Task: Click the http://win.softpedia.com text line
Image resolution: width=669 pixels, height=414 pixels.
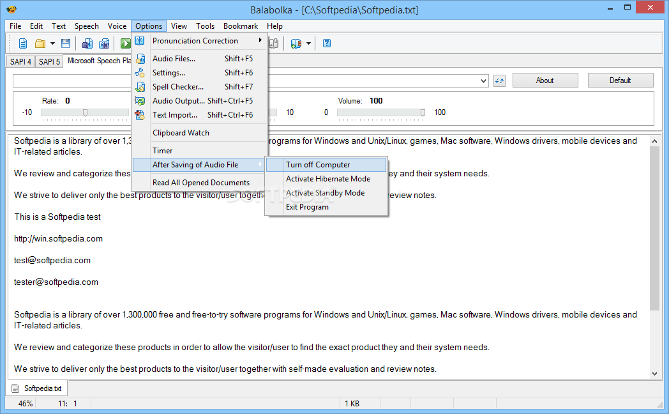Action: 59,238
